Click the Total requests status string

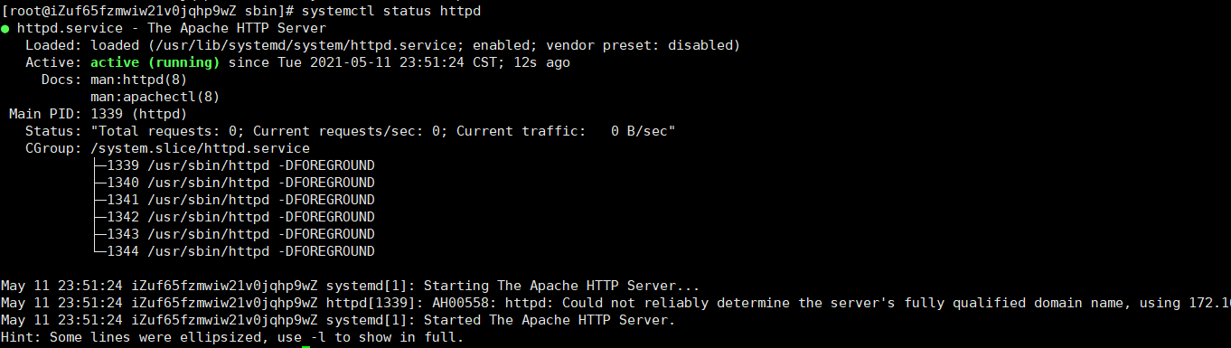coord(383,131)
